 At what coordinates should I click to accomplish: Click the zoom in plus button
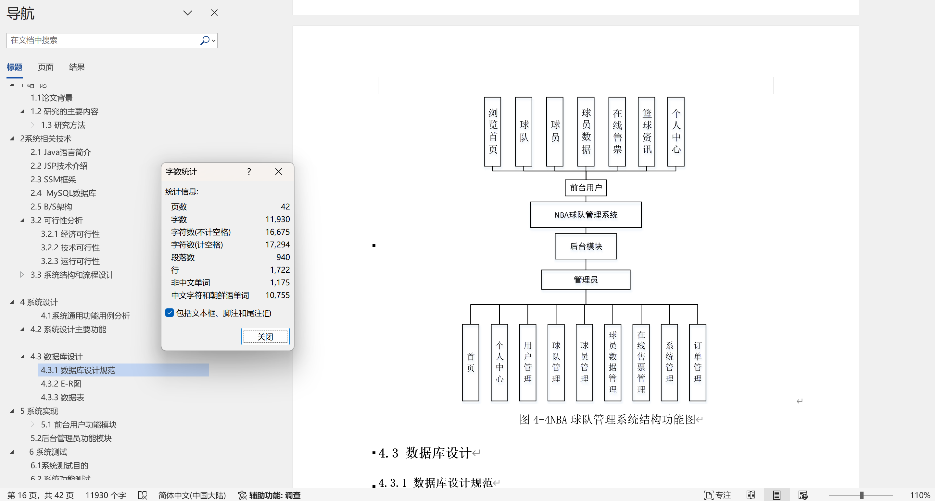pyautogui.click(x=899, y=495)
